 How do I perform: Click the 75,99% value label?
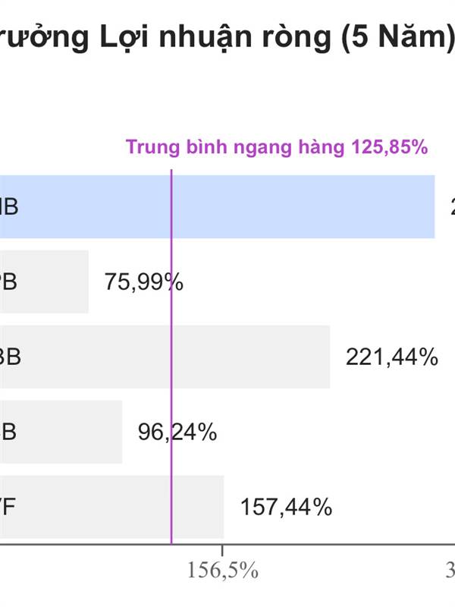pos(144,281)
